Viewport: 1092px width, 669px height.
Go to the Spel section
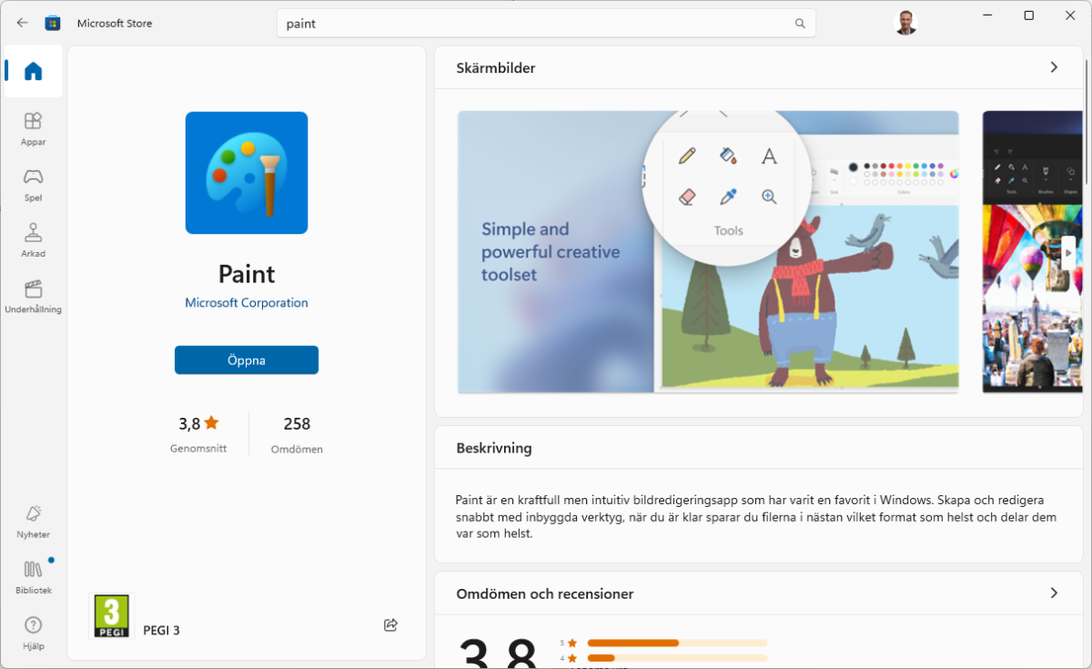pos(33,184)
